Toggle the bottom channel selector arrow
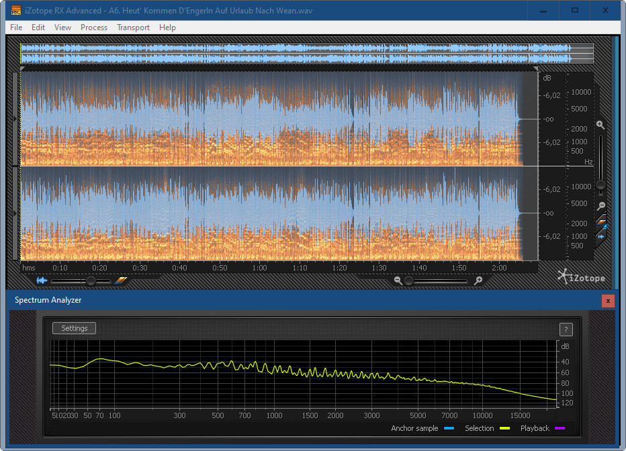The width and height of the screenshot is (626, 451). (15, 213)
